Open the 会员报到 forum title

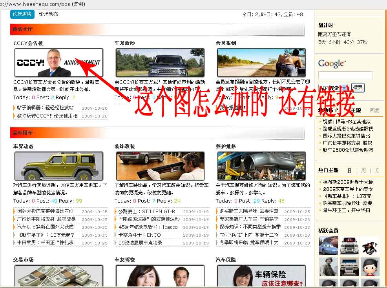click(226, 43)
